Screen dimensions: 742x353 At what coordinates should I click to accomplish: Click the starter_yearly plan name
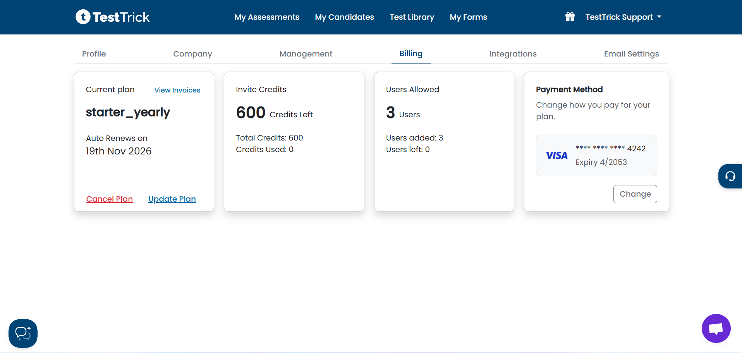(x=128, y=112)
